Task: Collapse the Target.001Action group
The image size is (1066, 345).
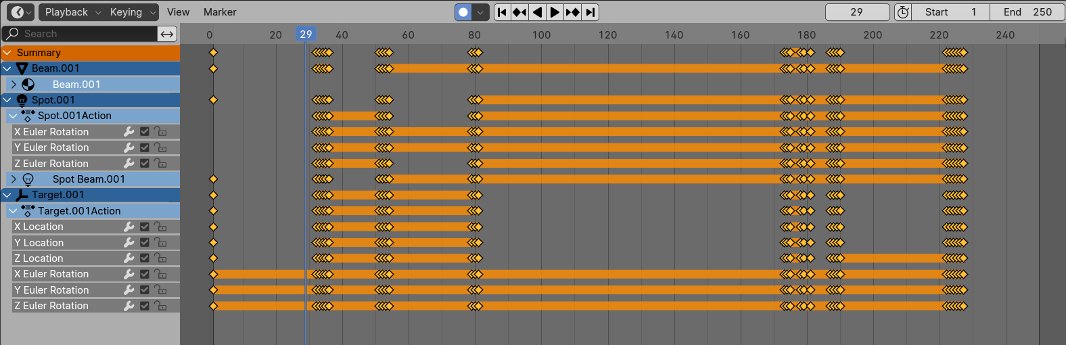Action: (x=13, y=211)
